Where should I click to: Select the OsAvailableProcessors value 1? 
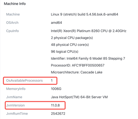52,80
